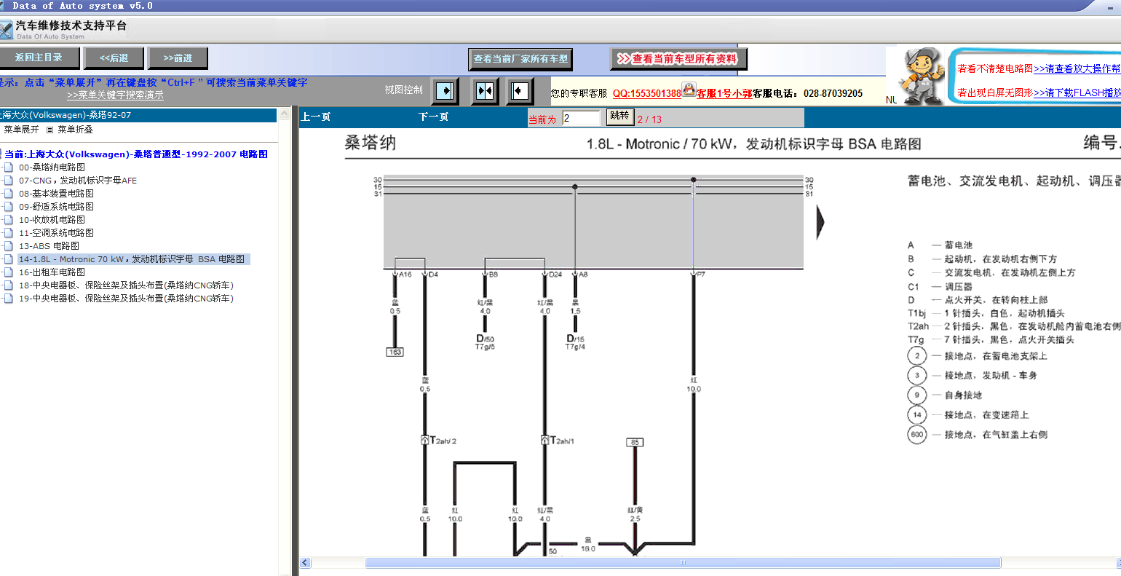Go back with the <<后退 button
Screen dimensions: 1121x576
click(x=114, y=58)
